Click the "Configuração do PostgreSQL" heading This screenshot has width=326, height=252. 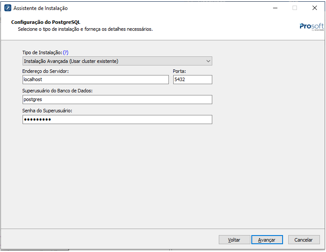click(x=46, y=22)
